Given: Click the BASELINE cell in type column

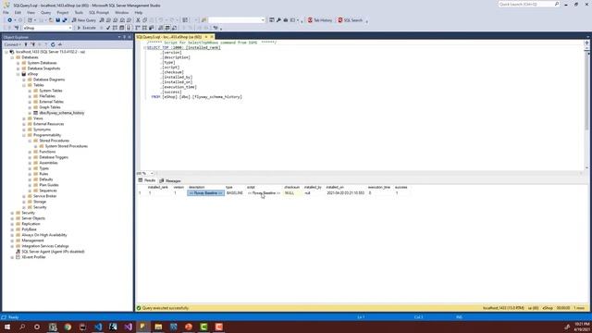Looking at the screenshot, I should [x=235, y=193].
